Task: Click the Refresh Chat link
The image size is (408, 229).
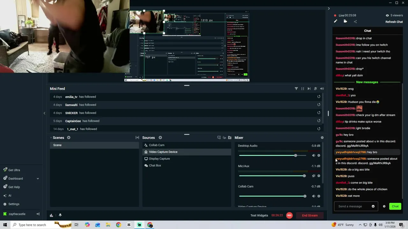Action: (394, 22)
